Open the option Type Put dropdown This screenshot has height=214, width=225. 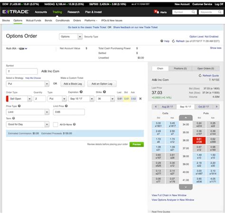click(x=57, y=98)
